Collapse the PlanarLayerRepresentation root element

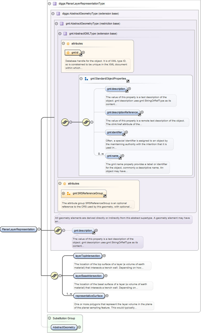click(39, 229)
